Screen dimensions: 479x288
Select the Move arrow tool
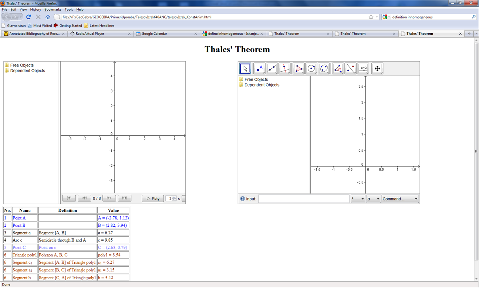(x=245, y=68)
